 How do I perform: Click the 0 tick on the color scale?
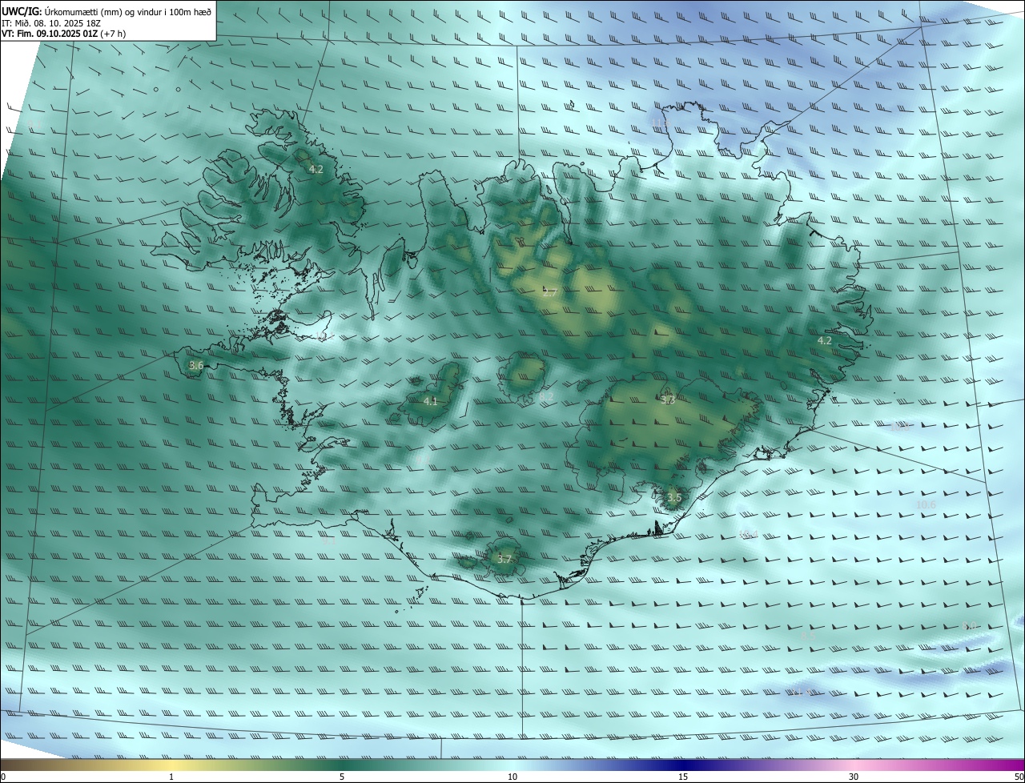click(2, 777)
